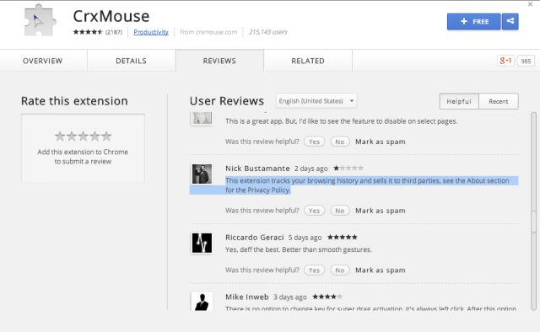Open the Related tab

pos(308,61)
